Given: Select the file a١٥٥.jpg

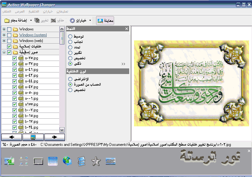Looking at the screenshot, I should [32, 104].
